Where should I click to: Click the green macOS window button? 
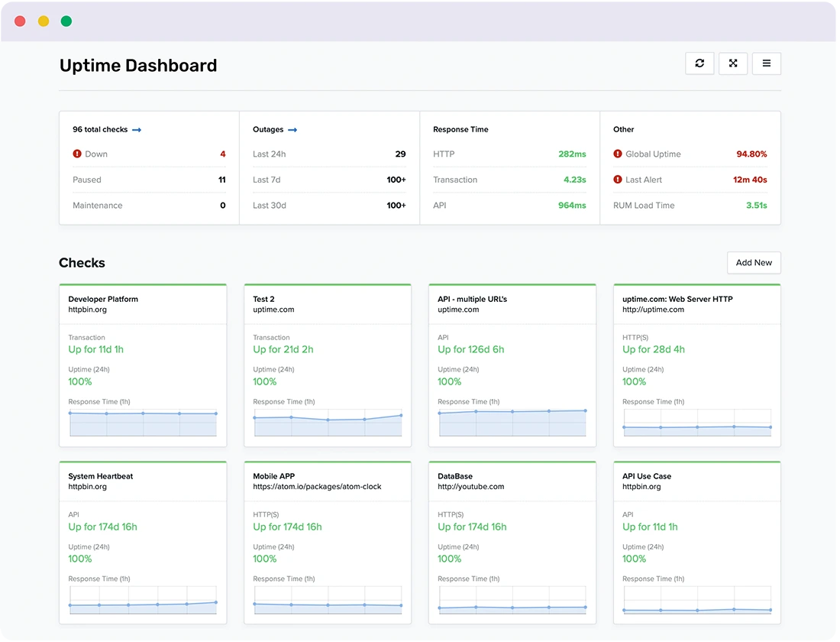click(66, 21)
